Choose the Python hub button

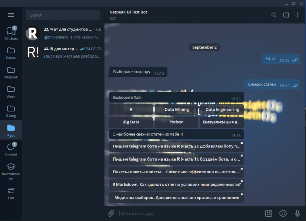tap(176, 122)
